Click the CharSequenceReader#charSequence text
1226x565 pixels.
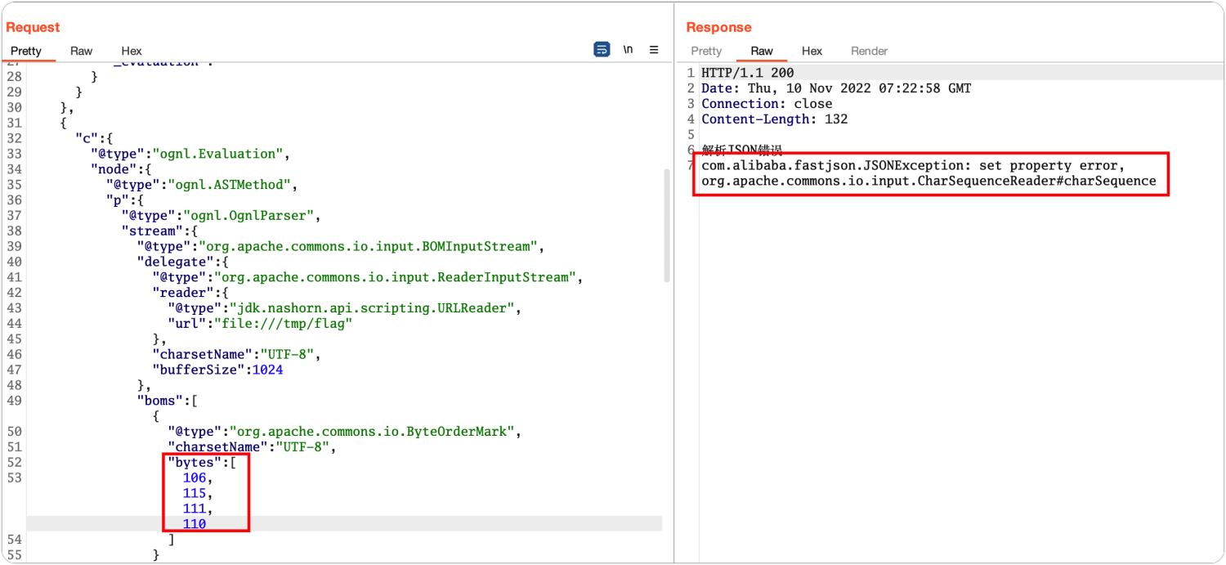pos(928,181)
